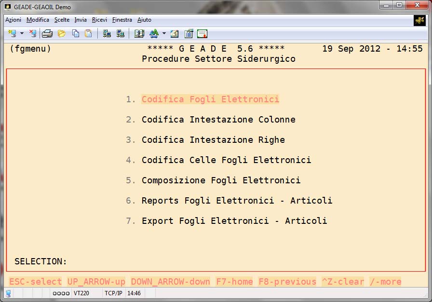Click the new connection toolbar icon
This screenshot has width=432, height=302.
click(x=12, y=34)
